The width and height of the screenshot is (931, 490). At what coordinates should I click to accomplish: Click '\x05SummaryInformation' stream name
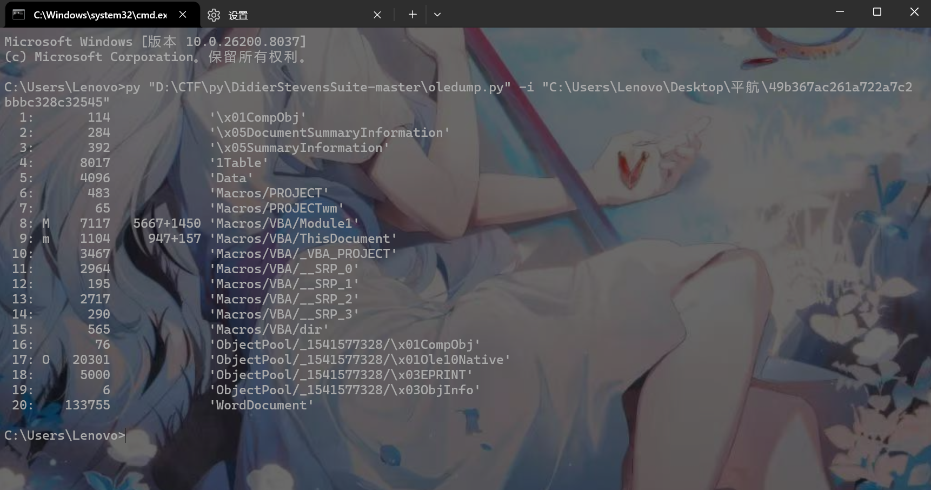point(300,148)
